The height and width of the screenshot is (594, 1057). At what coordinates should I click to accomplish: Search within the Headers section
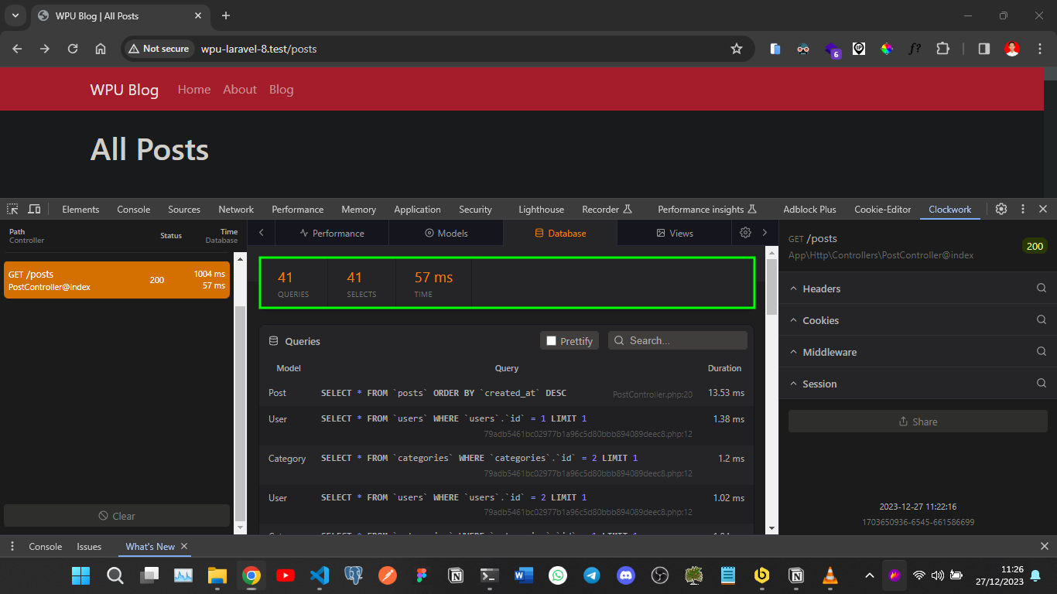tap(1041, 288)
